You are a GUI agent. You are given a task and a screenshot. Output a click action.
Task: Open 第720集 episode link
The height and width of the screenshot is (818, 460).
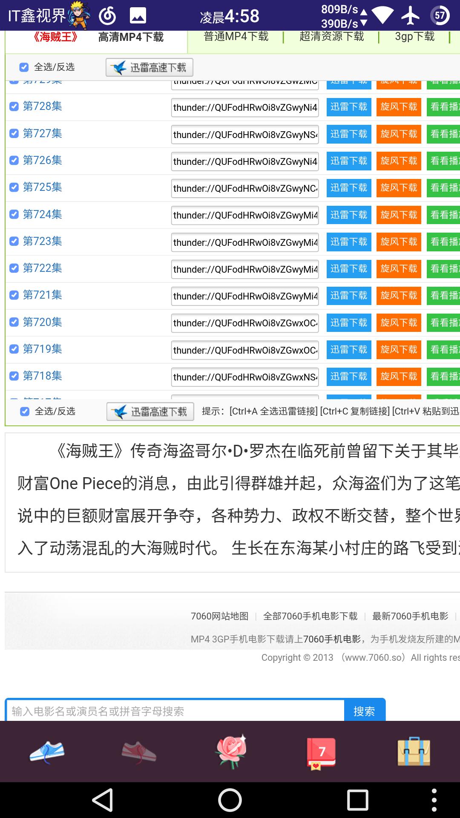pos(42,322)
